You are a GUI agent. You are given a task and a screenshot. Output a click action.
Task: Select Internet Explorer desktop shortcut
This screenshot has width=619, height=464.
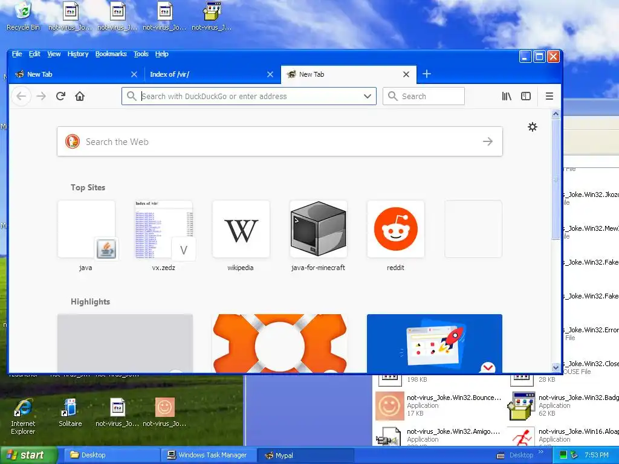point(23,417)
